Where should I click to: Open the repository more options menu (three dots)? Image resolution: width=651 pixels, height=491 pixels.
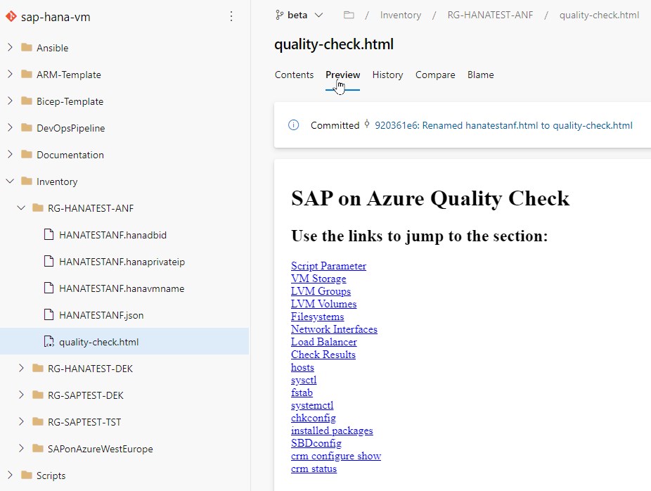[x=231, y=17]
